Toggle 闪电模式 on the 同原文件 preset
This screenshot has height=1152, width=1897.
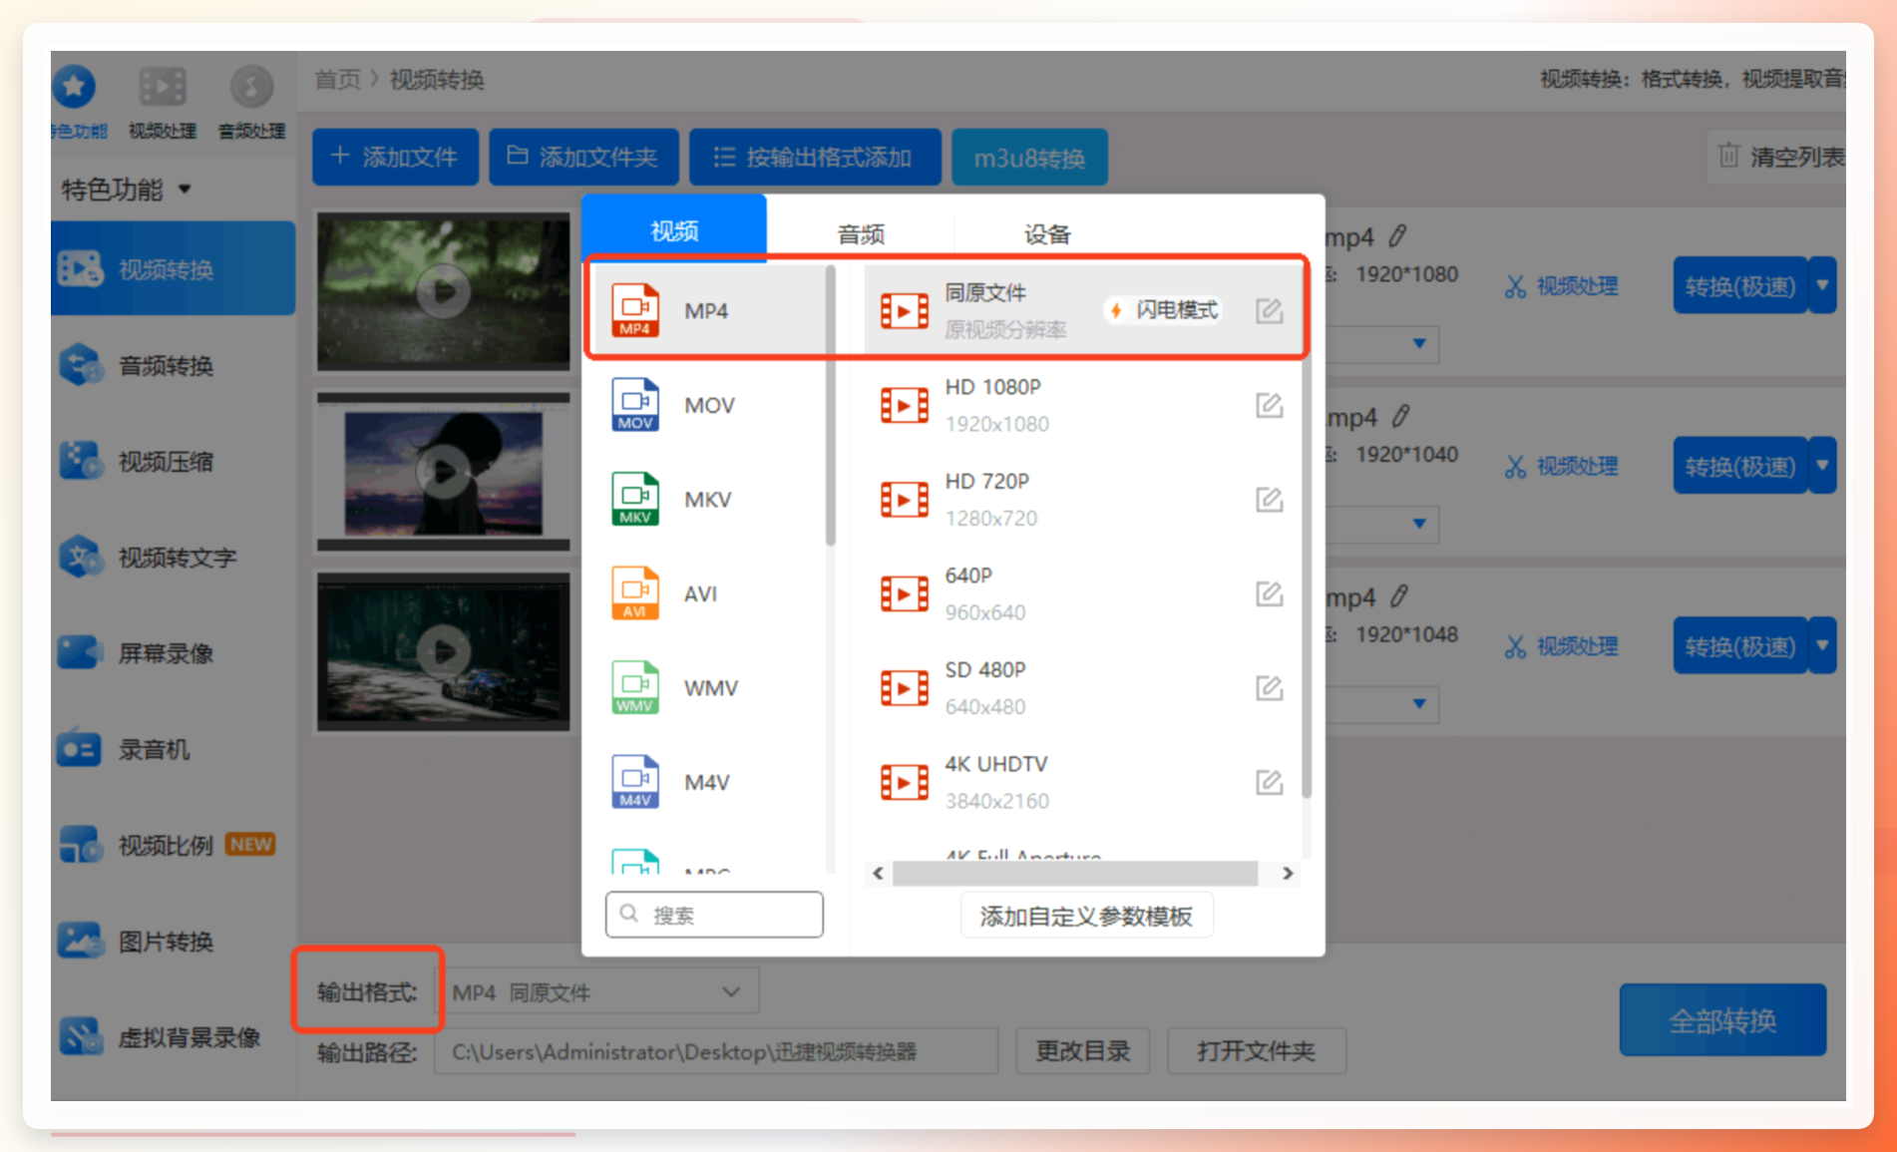pos(1164,310)
